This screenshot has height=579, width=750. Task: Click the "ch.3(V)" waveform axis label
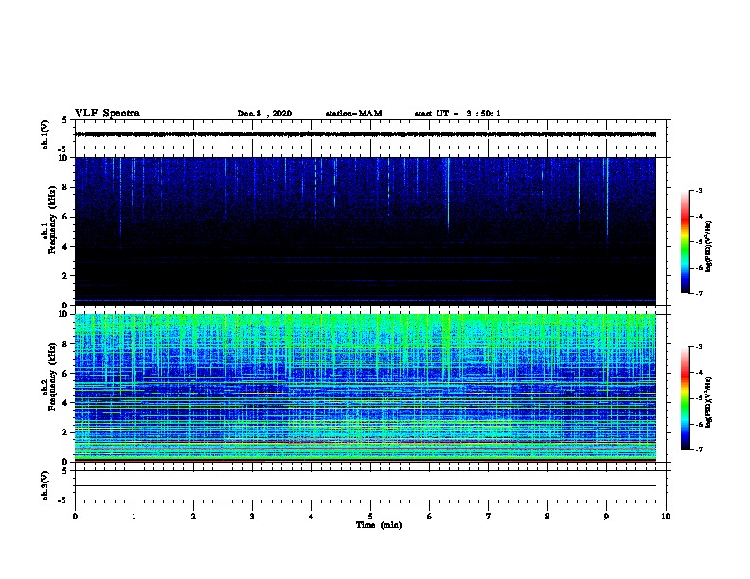click(45, 486)
